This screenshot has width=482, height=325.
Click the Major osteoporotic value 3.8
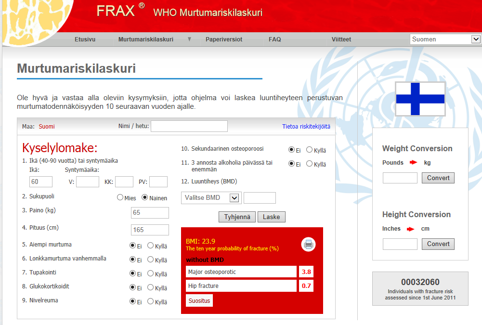pyautogui.click(x=306, y=272)
